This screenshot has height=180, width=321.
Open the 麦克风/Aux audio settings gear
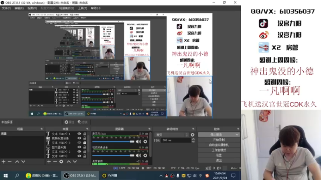click(x=145, y=142)
